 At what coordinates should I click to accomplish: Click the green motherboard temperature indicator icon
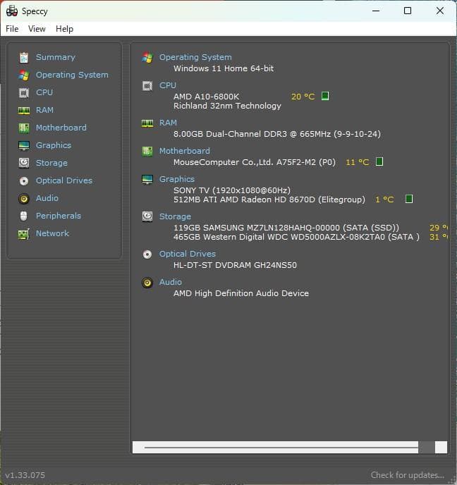(x=379, y=161)
